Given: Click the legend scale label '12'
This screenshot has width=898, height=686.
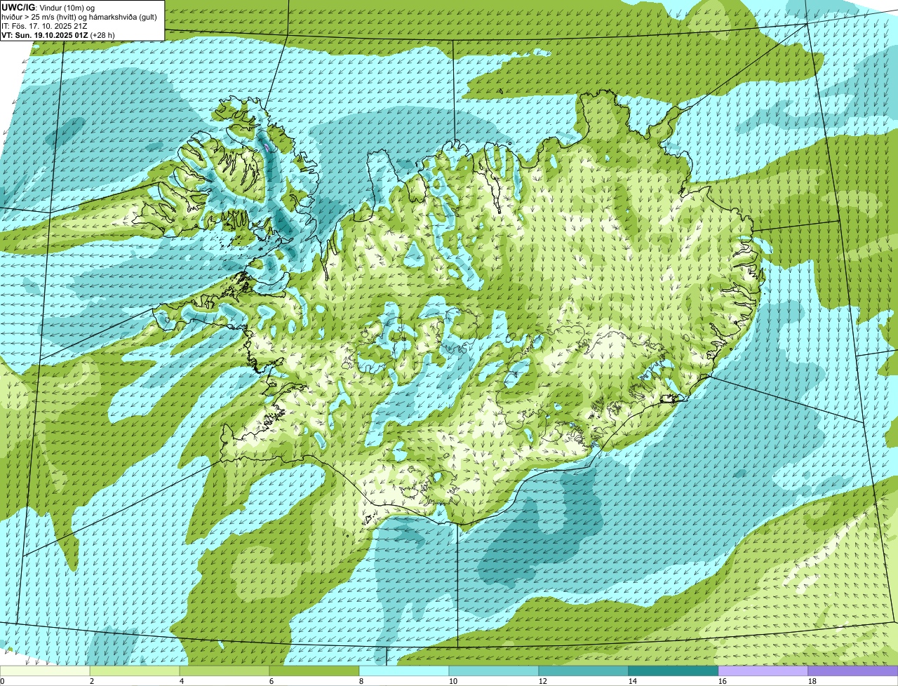Looking at the screenshot, I should (x=543, y=681).
